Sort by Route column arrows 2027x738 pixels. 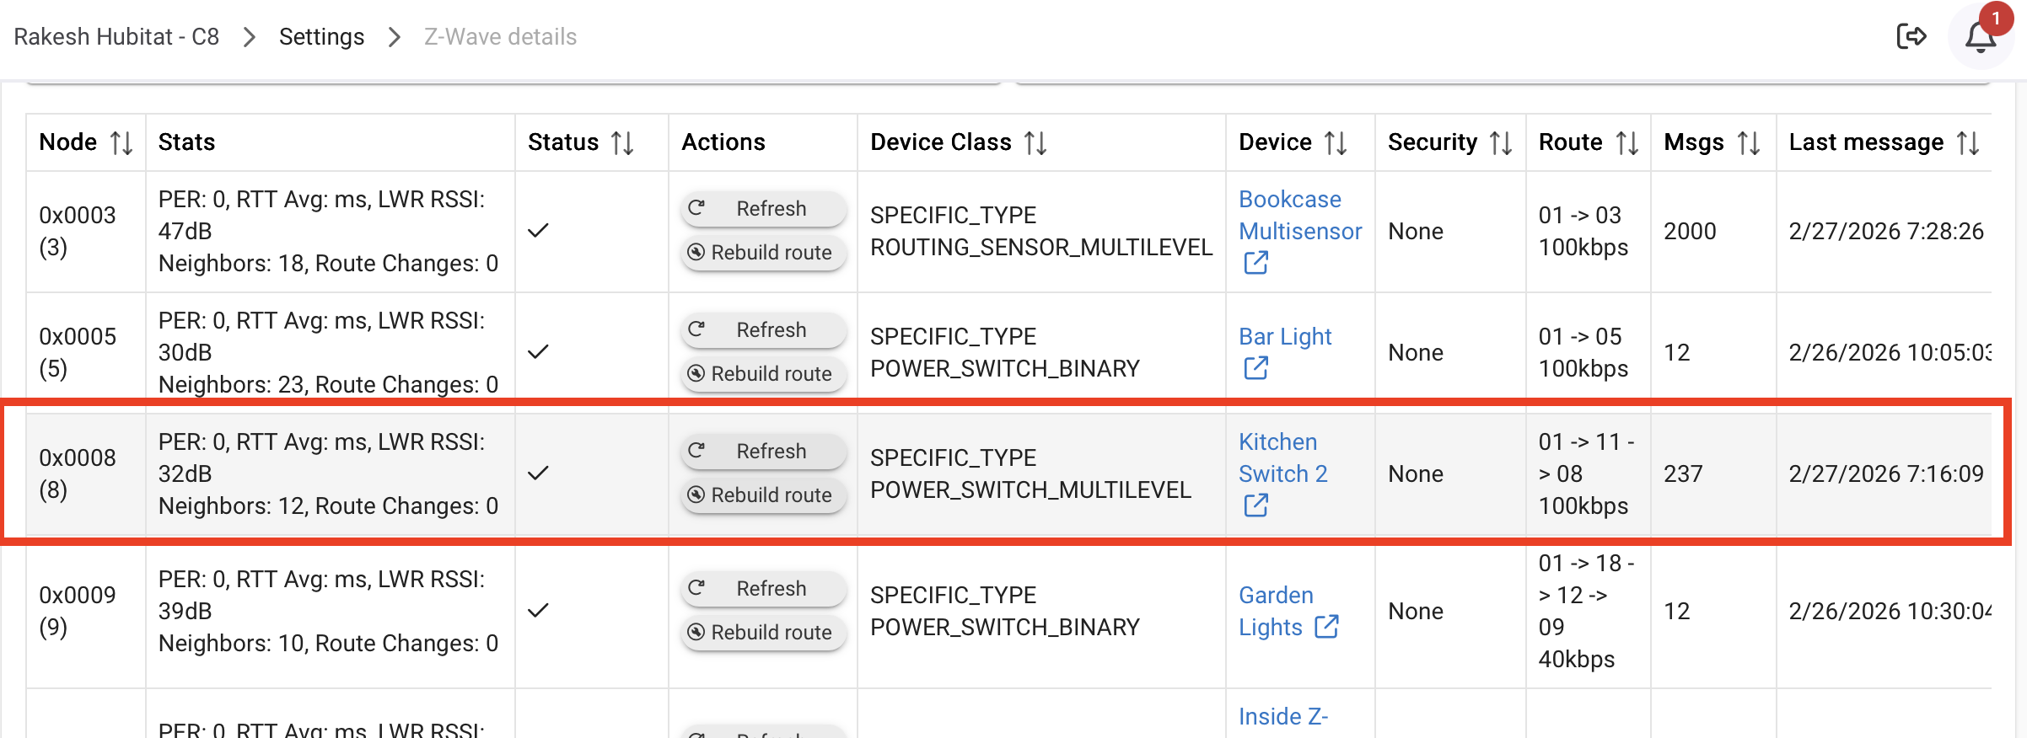[1627, 143]
